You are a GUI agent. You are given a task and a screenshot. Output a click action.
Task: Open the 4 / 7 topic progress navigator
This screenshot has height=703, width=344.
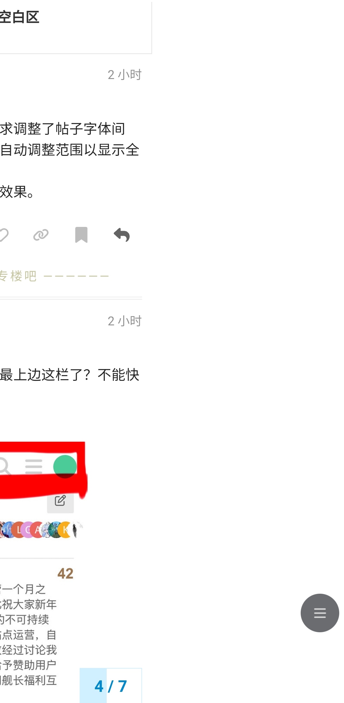111,686
